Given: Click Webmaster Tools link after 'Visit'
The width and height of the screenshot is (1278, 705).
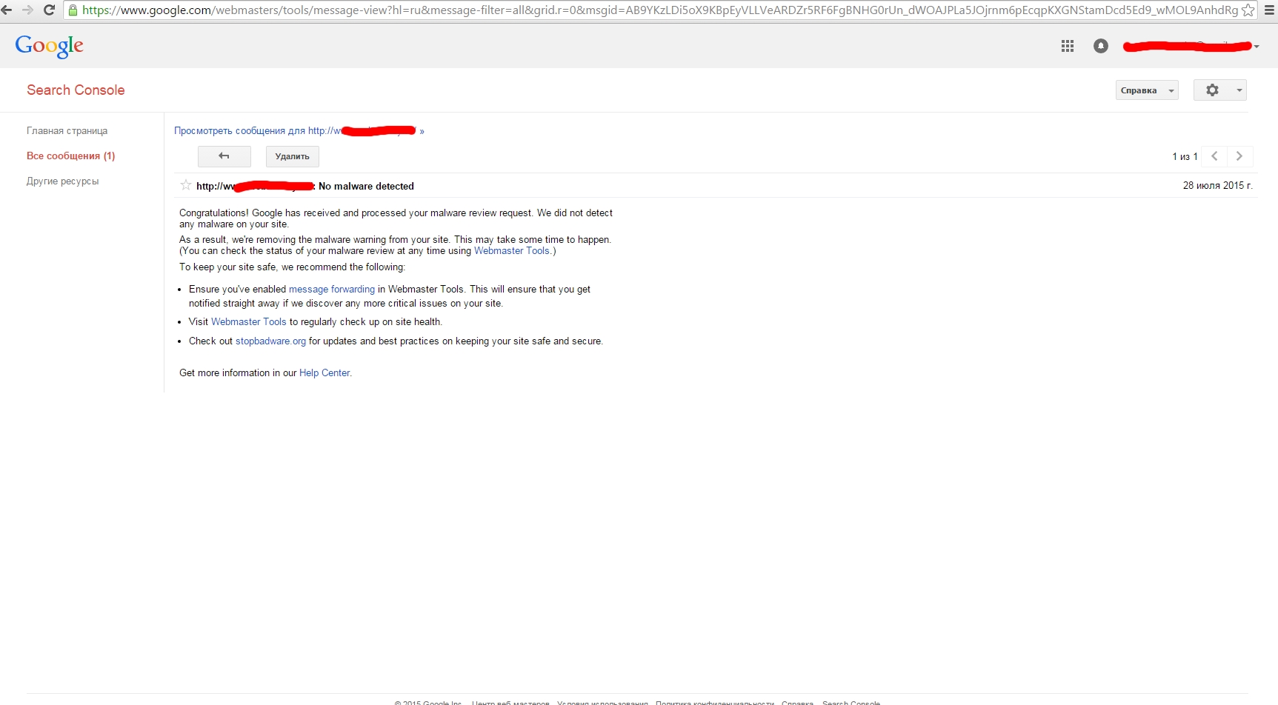Looking at the screenshot, I should pos(249,322).
